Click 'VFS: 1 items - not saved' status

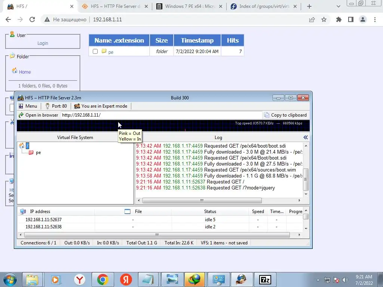pyautogui.click(x=224, y=243)
